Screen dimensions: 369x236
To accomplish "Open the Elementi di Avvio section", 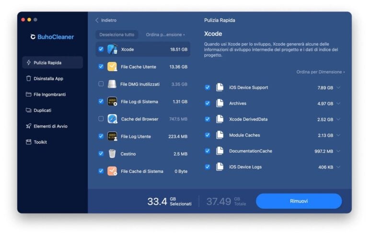I will click(53, 126).
